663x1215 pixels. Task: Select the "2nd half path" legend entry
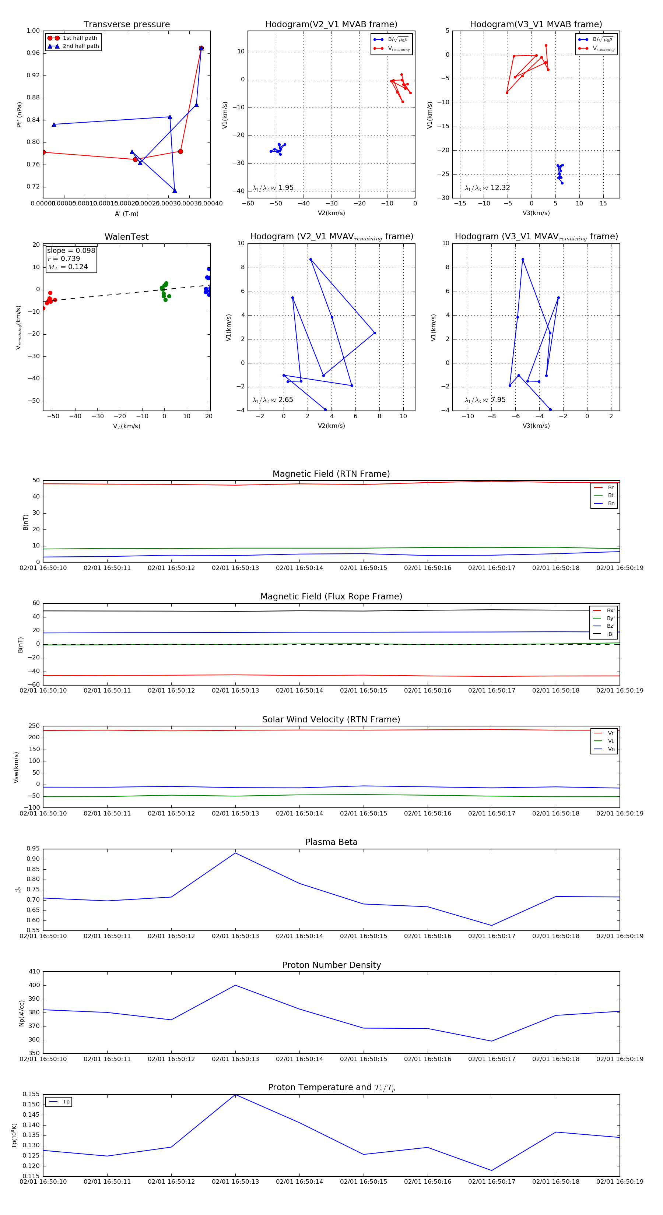(x=73, y=46)
